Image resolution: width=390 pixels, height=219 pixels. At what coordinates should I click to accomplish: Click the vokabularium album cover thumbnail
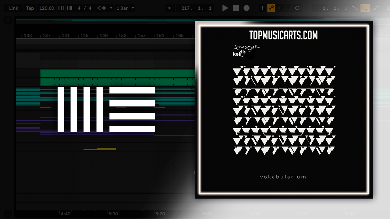click(284, 109)
